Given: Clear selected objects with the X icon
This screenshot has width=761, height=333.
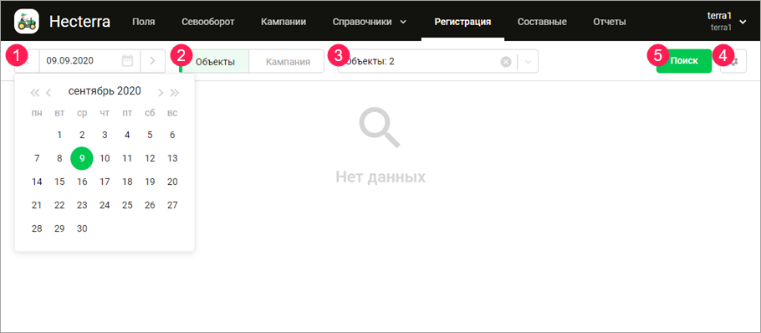Looking at the screenshot, I should pyautogui.click(x=506, y=62).
